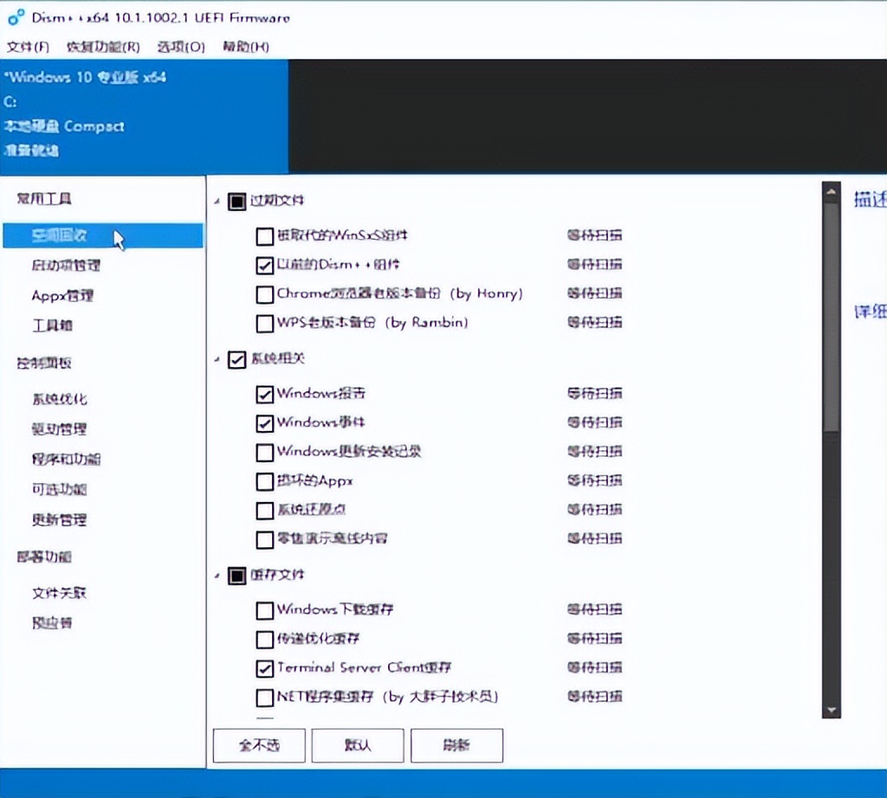Uncheck 以前的Dism++组件
The image size is (887, 798).
coord(264,265)
